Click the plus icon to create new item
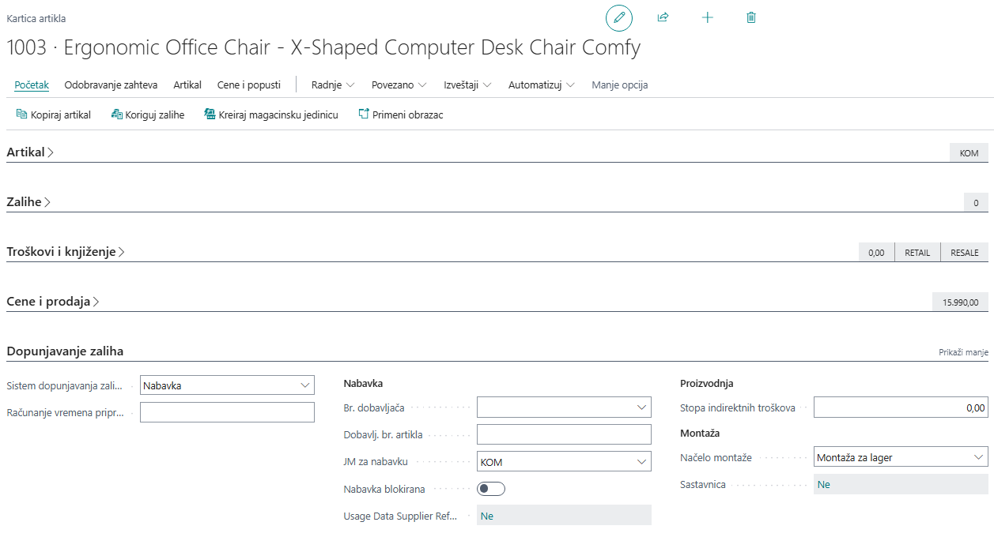 [707, 17]
